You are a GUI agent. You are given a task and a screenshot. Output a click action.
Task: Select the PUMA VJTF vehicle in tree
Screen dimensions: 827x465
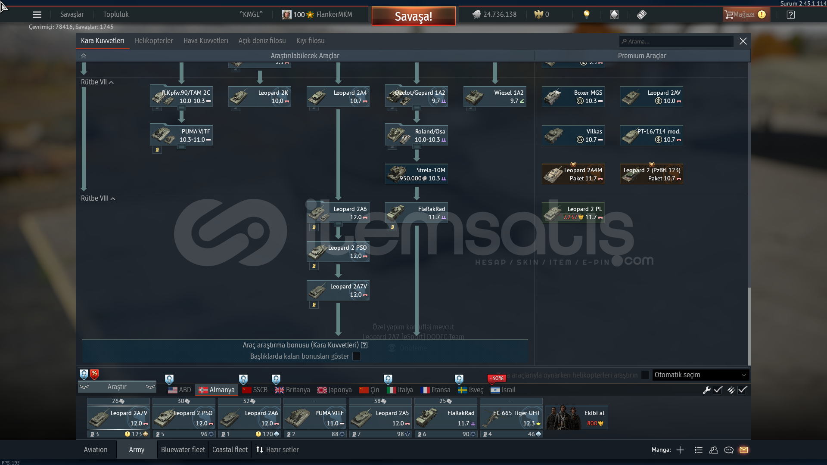(181, 136)
